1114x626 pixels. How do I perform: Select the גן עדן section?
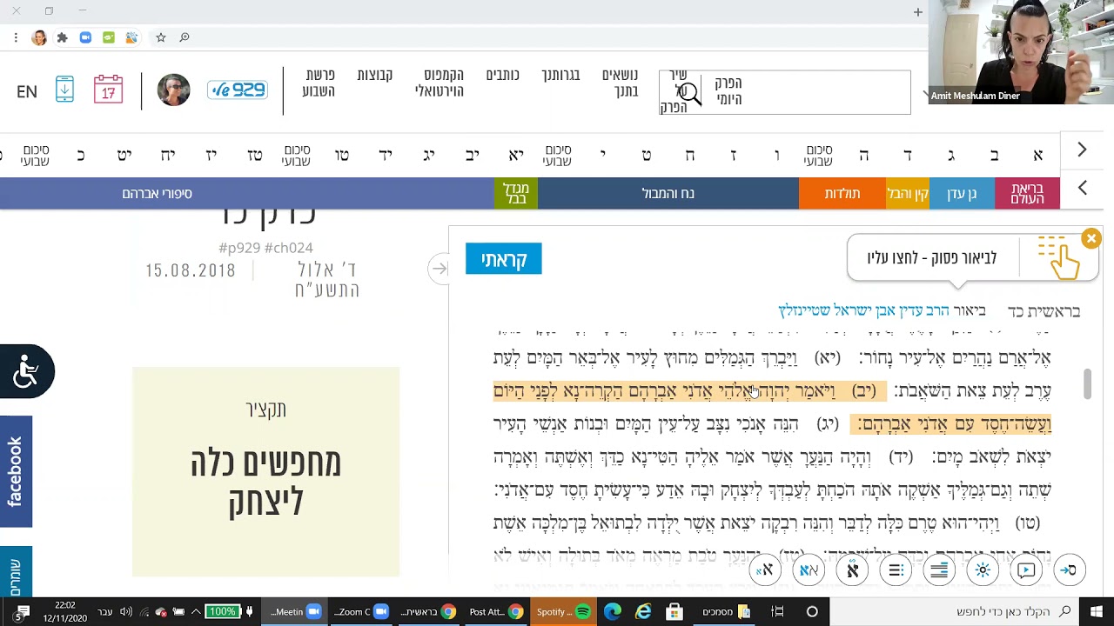pos(962,193)
